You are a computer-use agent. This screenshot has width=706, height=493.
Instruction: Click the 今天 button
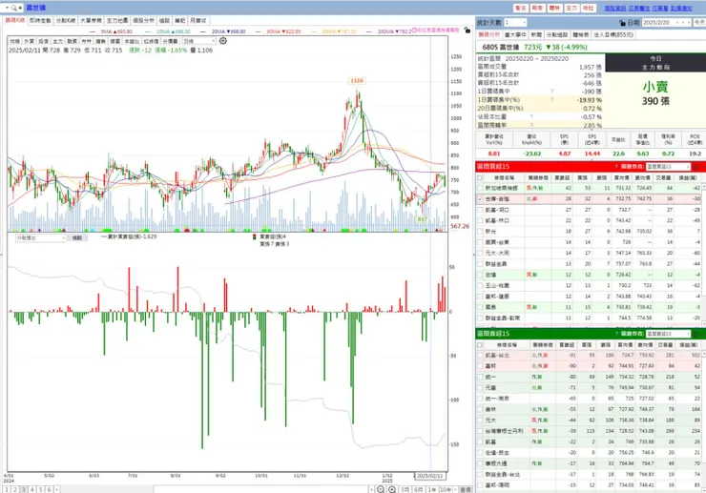[x=699, y=23]
